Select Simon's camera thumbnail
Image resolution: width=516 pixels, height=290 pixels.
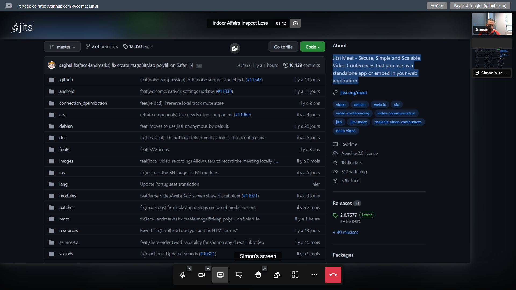[492, 24]
